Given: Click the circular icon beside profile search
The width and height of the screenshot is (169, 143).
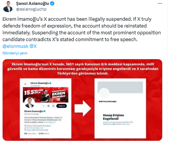Looking at the screenshot, I should pos(48,106).
